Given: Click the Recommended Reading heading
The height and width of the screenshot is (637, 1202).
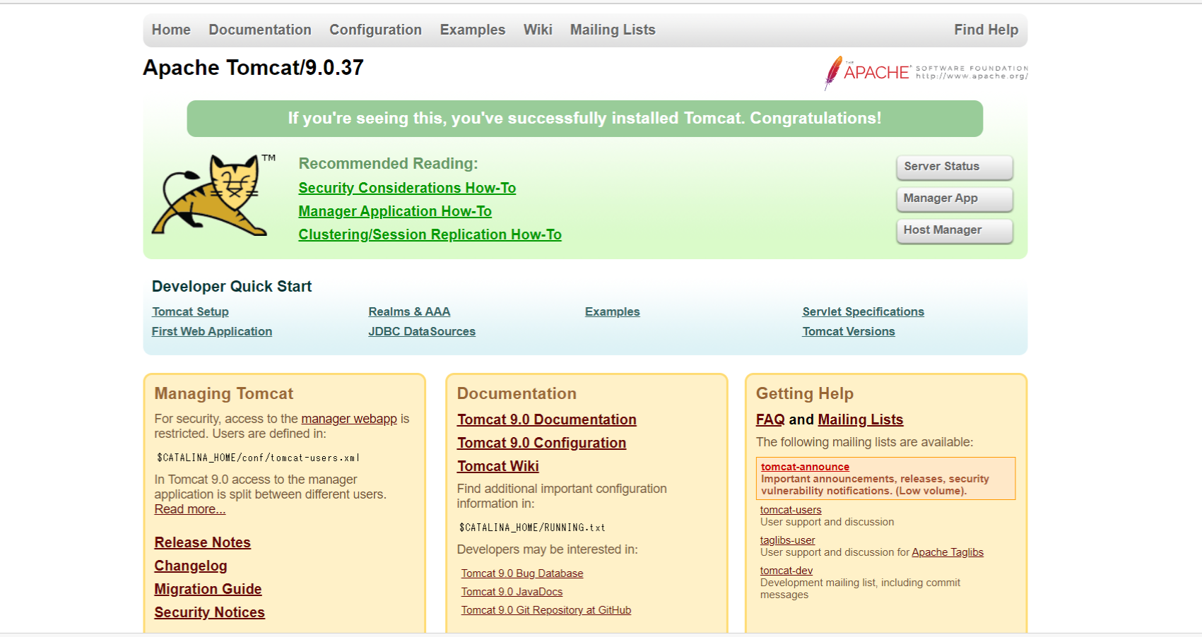Looking at the screenshot, I should click(x=388, y=164).
